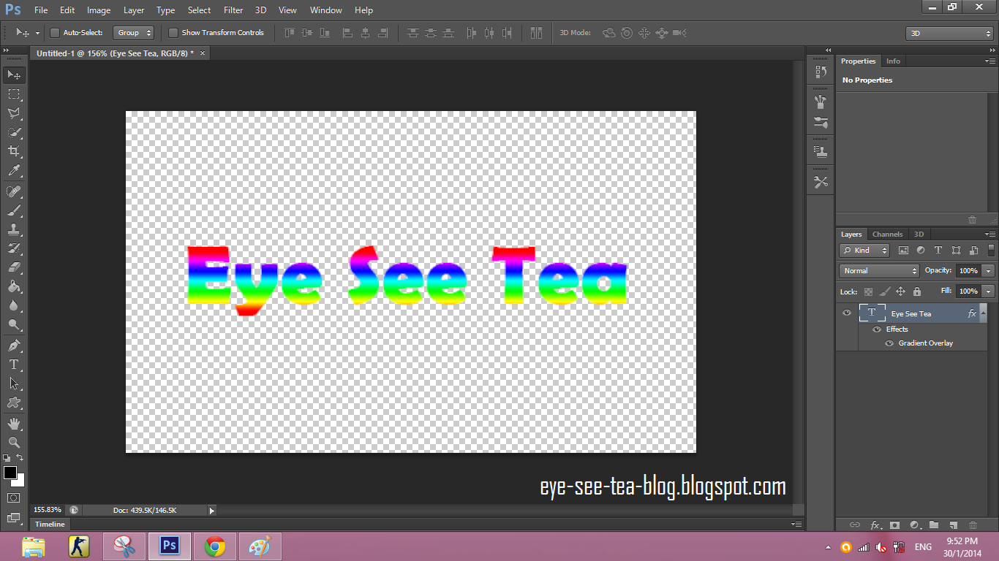Switch to the Info tab
Viewport: 999px width, 561px height.
pyautogui.click(x=893, y=61)
